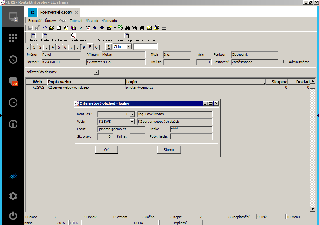Screen dimensions: 319x225
Task: Click Osoby firem odebírající zboží icon
Action: tap(73, 36)
